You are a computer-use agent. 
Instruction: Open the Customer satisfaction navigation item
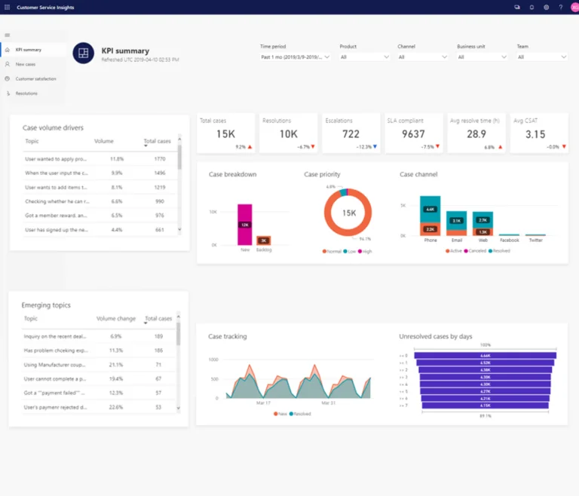tap(34, 78)
